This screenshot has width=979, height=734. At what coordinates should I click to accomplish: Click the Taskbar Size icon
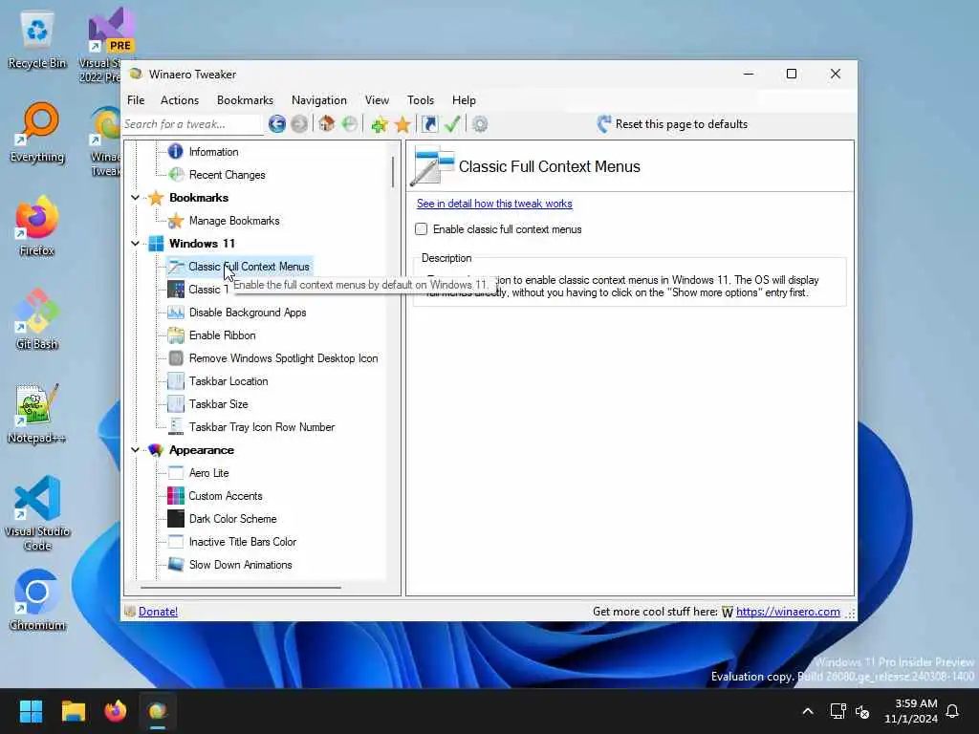coord(176,404)
